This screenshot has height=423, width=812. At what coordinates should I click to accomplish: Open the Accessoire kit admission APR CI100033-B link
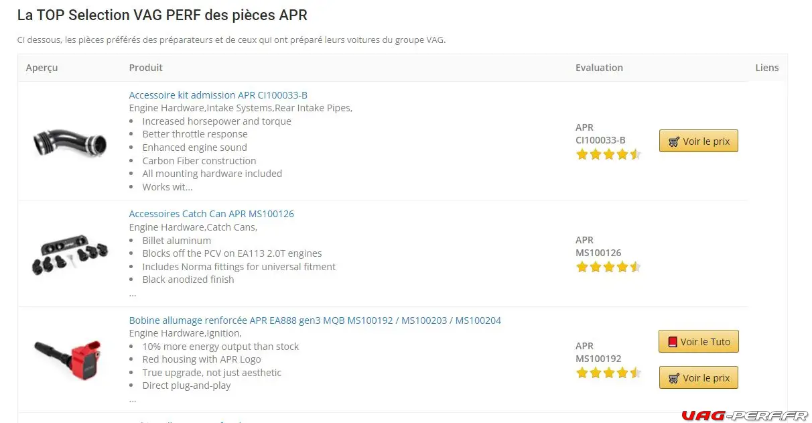[218, 95]
